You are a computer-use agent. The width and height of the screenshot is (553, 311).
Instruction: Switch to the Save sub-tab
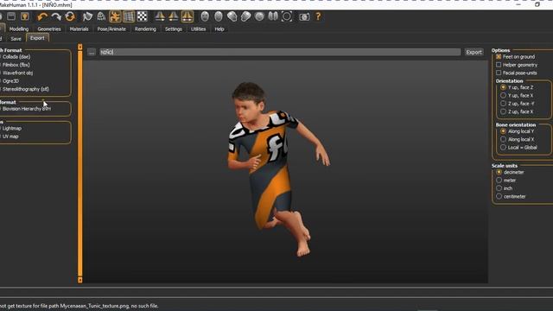point(16,38)
